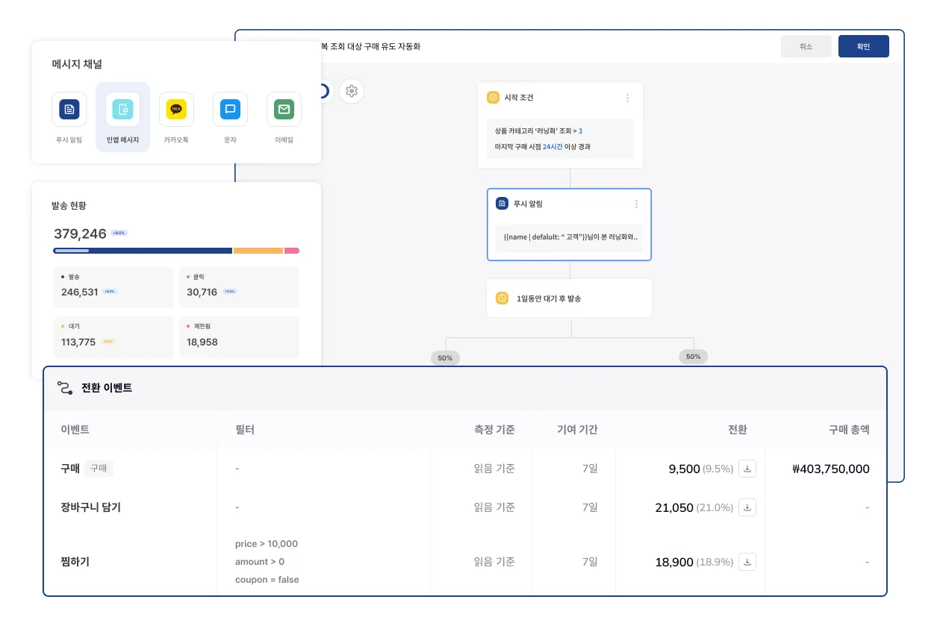Click the 379,246 total count
937x626 pixels.
80,234
